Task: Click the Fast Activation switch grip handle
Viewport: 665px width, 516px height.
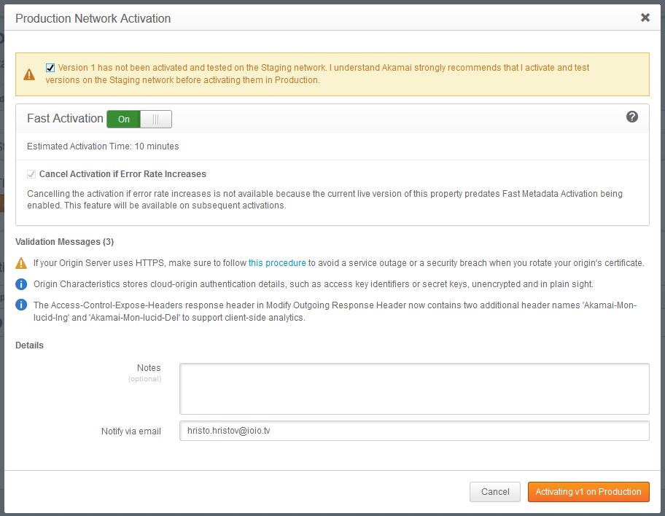Action: tap(156, 119)
